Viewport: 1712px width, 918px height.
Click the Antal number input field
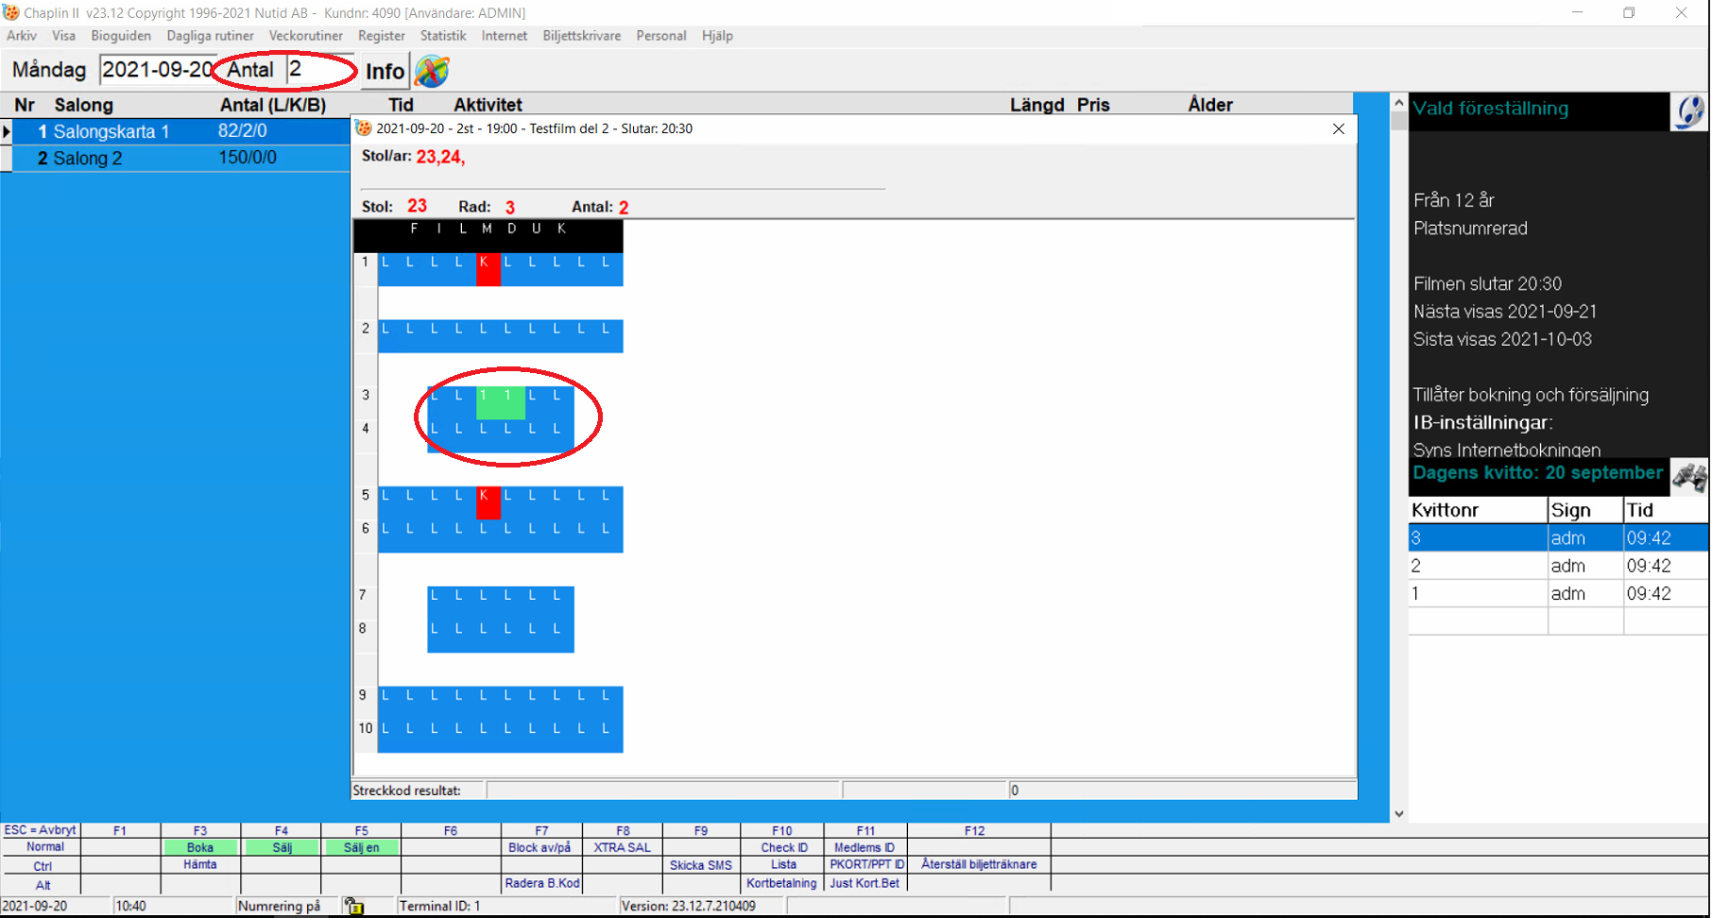(319, 70)
